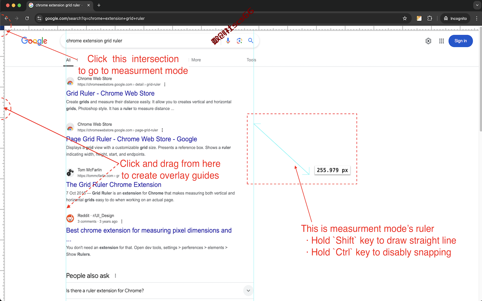Expand "Is there a ruler extension for Chrome?"
Viewport: 482px width, 301px height.
click(x=160, y=290)
